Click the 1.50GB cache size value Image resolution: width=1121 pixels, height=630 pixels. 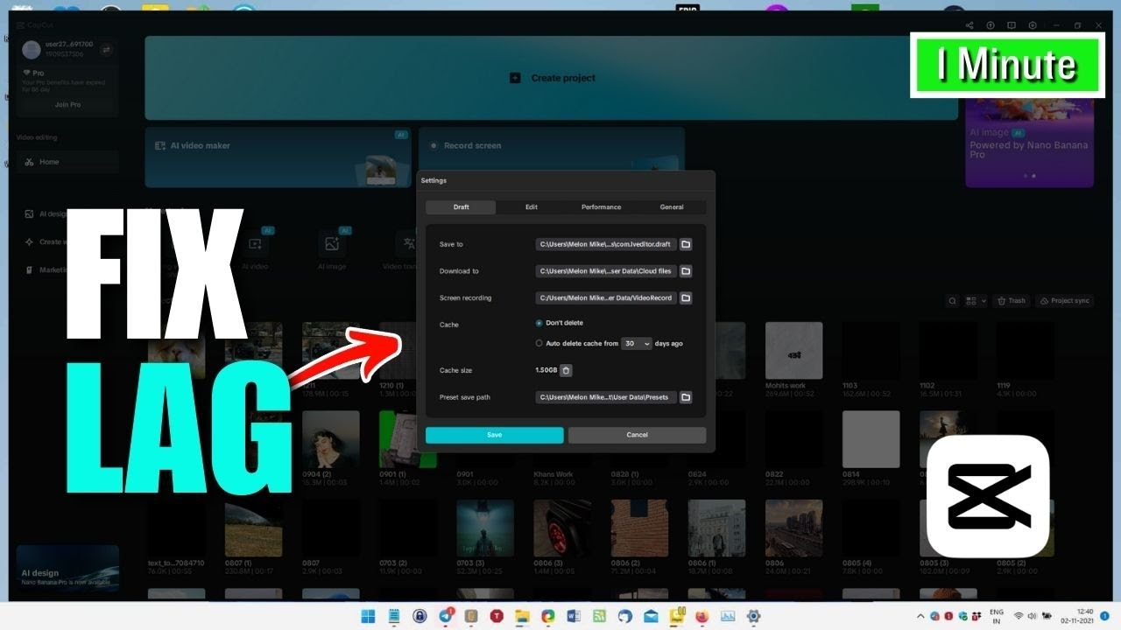(546, 370)
